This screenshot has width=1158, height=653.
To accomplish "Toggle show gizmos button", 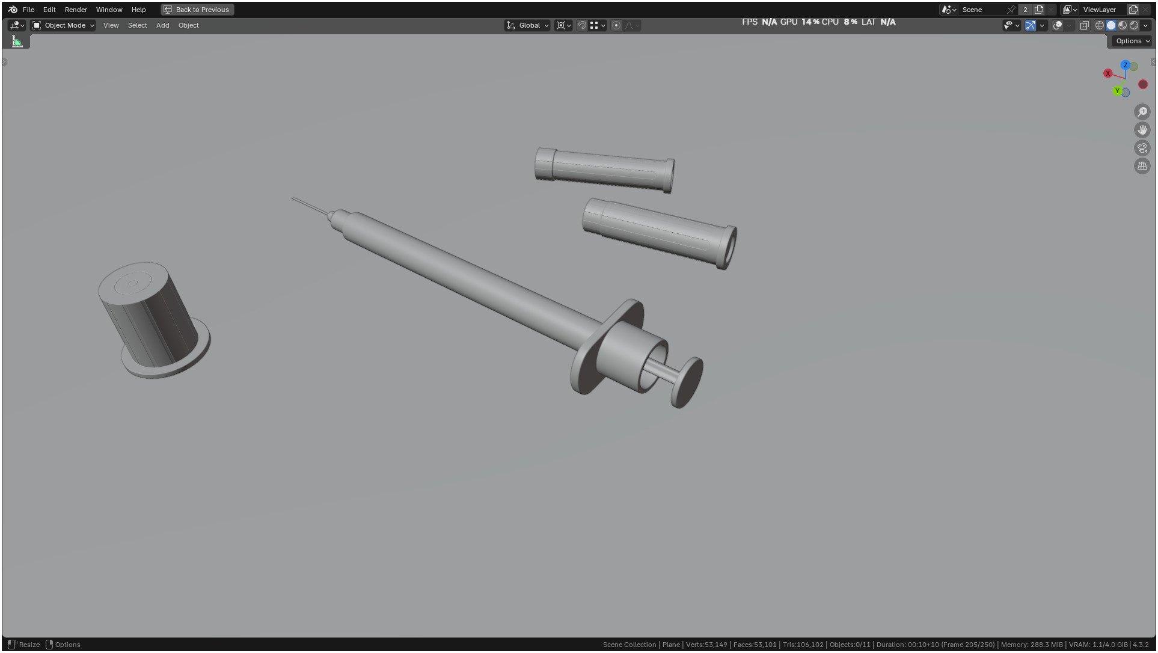I will tap(1031, 25).
